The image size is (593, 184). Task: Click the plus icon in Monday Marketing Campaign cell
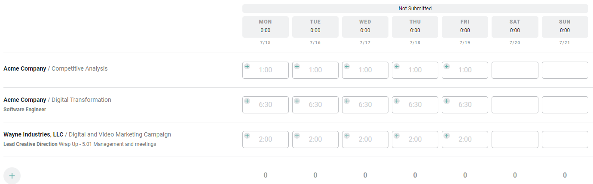click(x=247, y=136)
